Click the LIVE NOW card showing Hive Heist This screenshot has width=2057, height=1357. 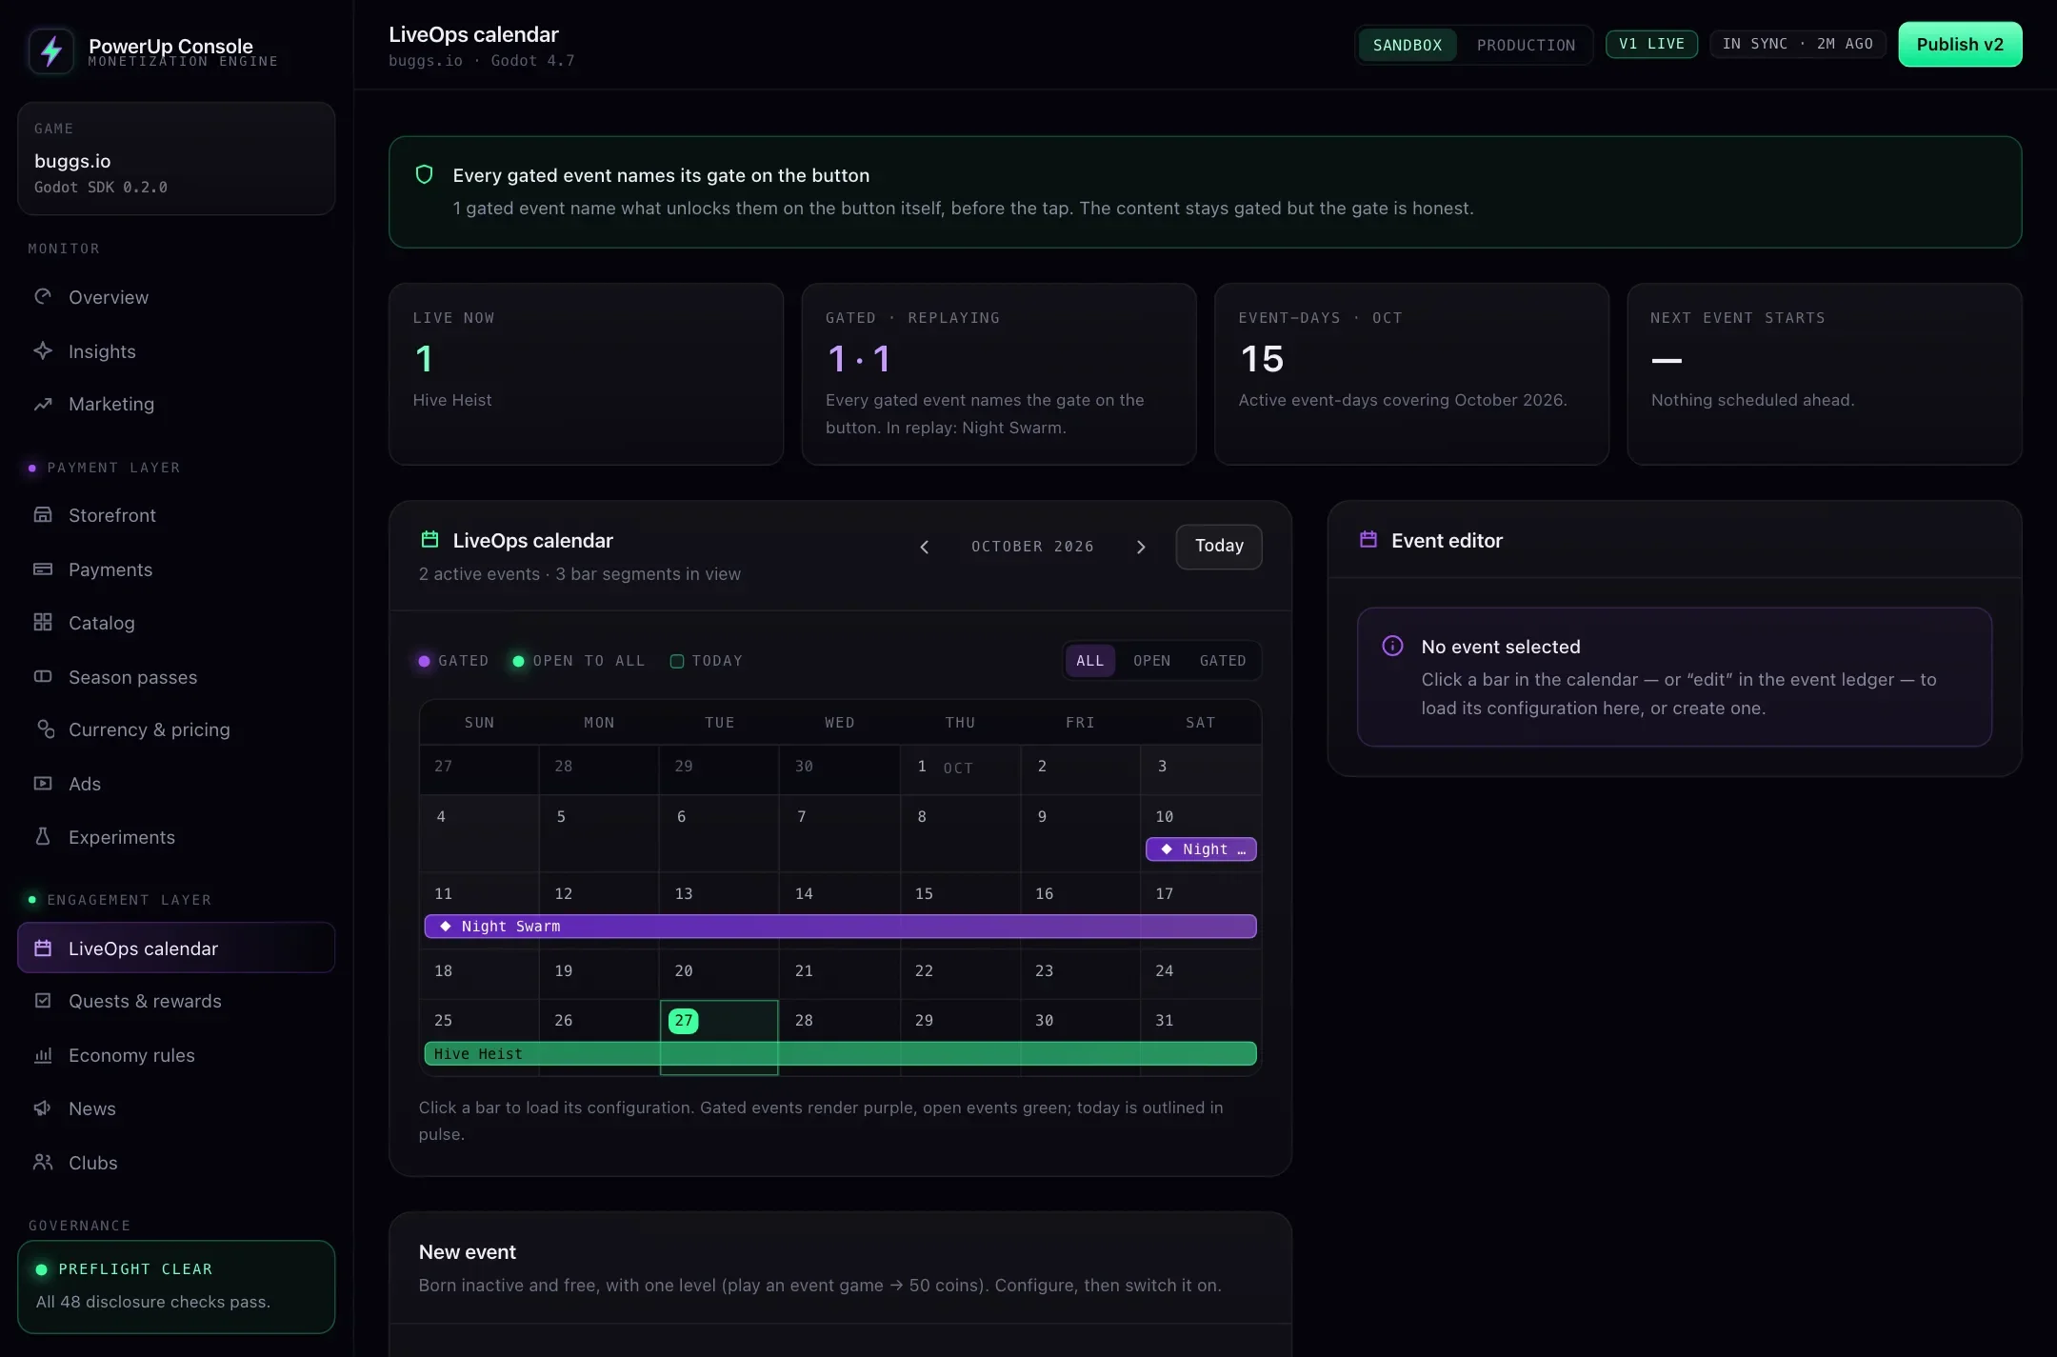[x=586, y=373]
